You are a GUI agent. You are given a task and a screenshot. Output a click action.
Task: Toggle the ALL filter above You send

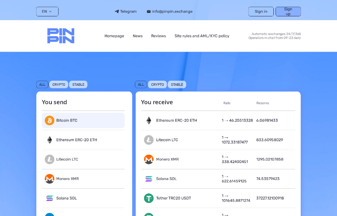coord(42,84)
